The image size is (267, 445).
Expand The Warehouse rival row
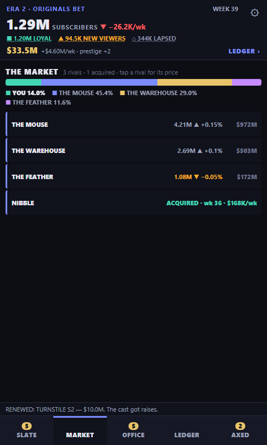tap(133, 150)
